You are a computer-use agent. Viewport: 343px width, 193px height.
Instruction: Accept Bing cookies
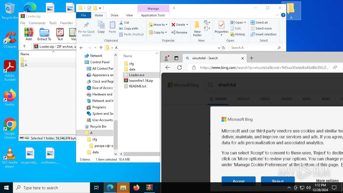(238, 181)
